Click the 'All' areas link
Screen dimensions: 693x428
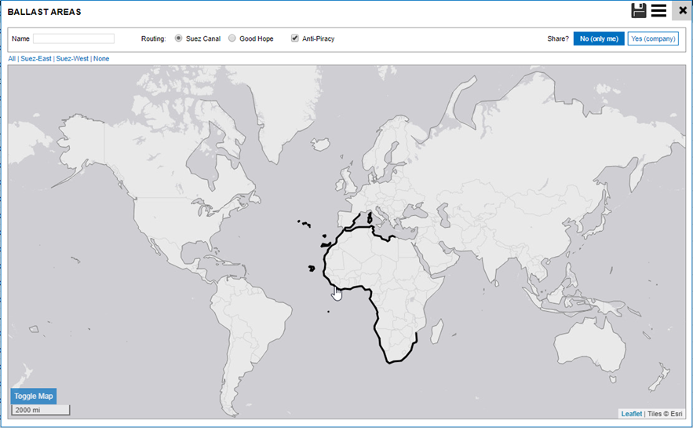pyautogui.click(x=12, y=59)
